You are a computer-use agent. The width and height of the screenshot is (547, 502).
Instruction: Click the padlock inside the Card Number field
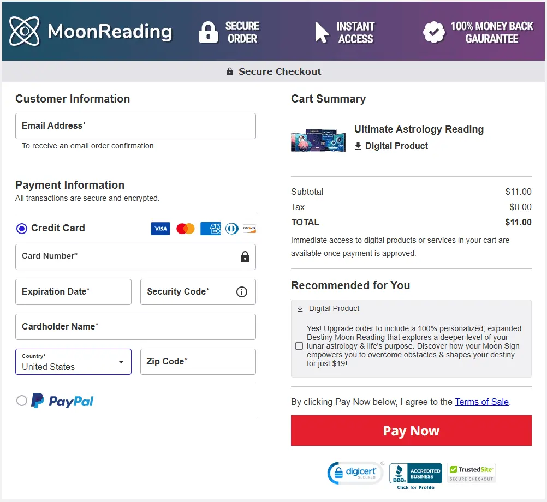point(244,257)
